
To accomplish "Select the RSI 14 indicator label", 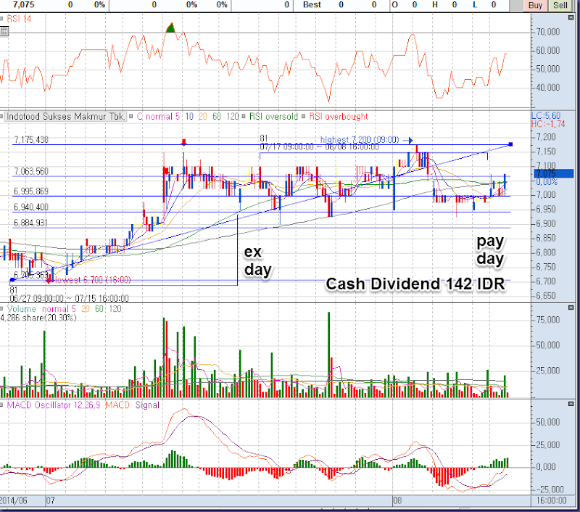I will point(20,19).
